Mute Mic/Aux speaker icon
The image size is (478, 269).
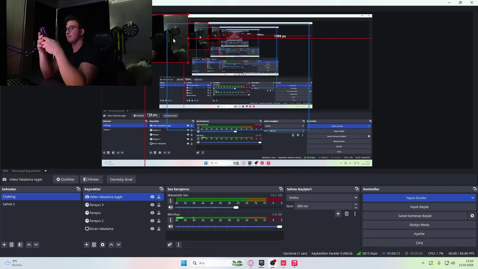click(171, 226)
